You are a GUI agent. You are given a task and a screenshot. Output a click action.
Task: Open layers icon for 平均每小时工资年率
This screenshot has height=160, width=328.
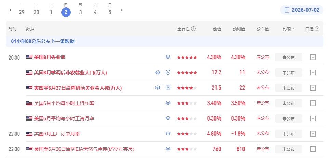tap(168, 103)
